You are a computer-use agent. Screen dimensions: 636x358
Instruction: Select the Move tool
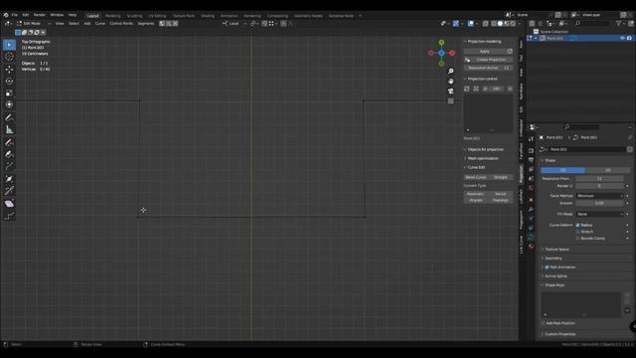(9, 70)
